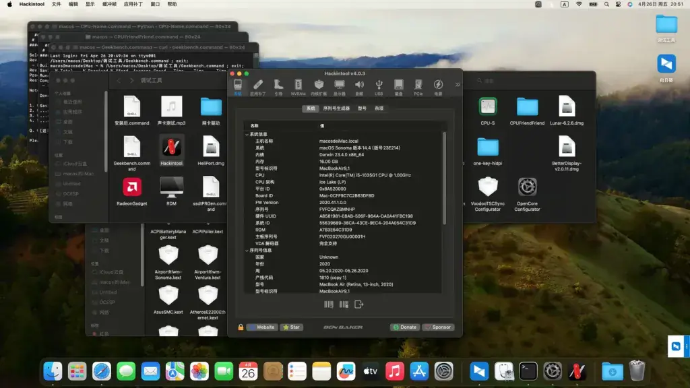Click the lock icon in Hackintool footer

[241, 327]
